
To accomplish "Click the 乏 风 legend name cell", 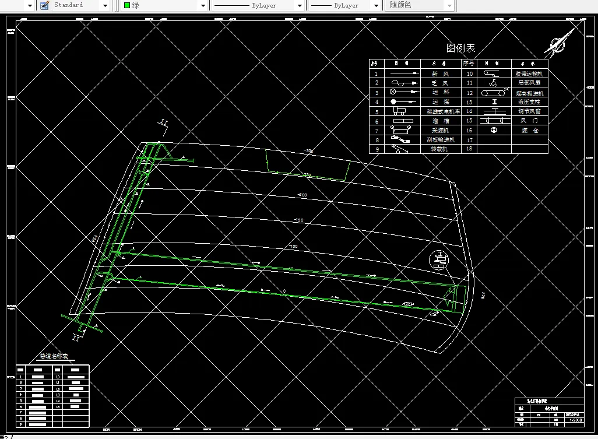I will pos(441,83).
